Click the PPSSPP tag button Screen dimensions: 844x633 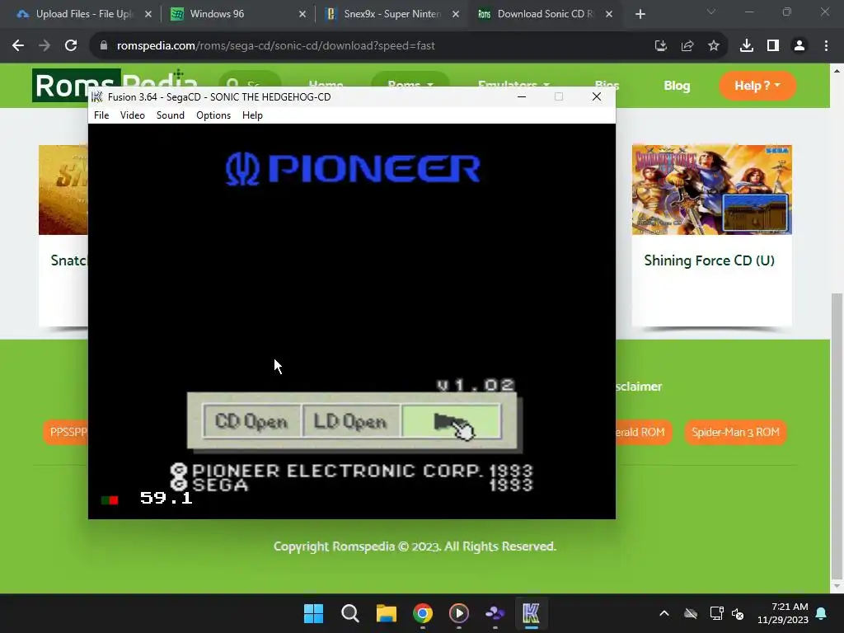tap(66, 432)
